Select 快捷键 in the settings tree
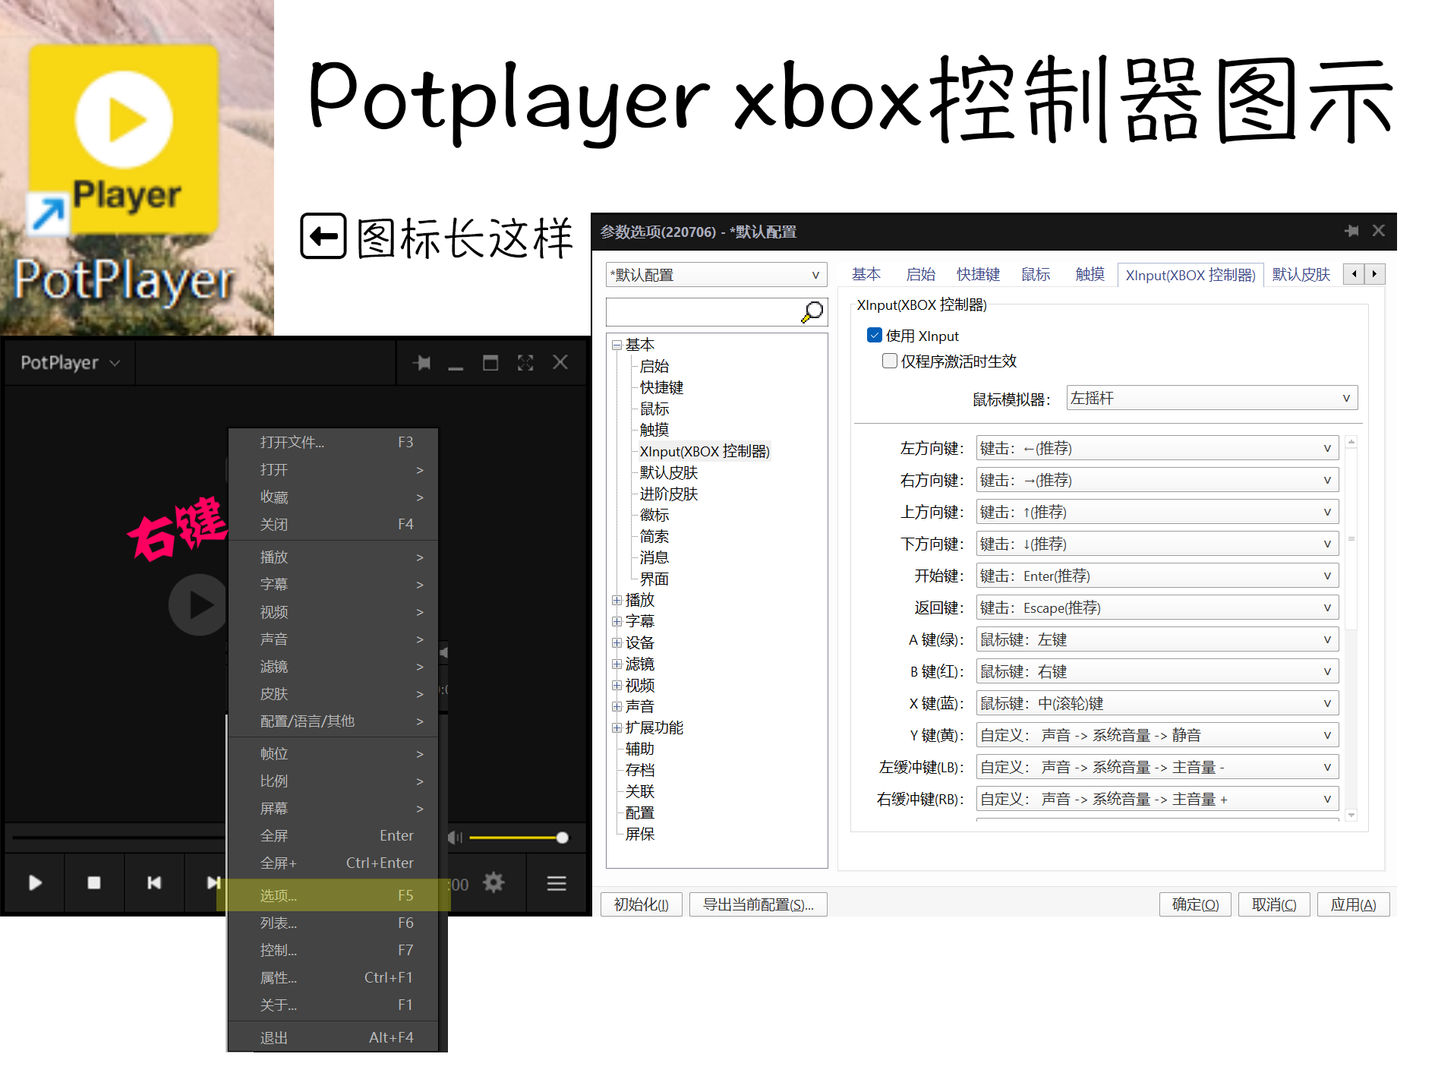 point(661,387)
